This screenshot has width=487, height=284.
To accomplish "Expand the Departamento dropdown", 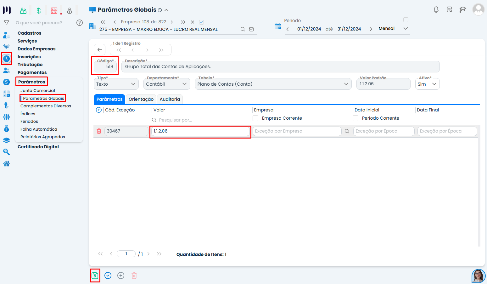I will click(x=166, y=84).
